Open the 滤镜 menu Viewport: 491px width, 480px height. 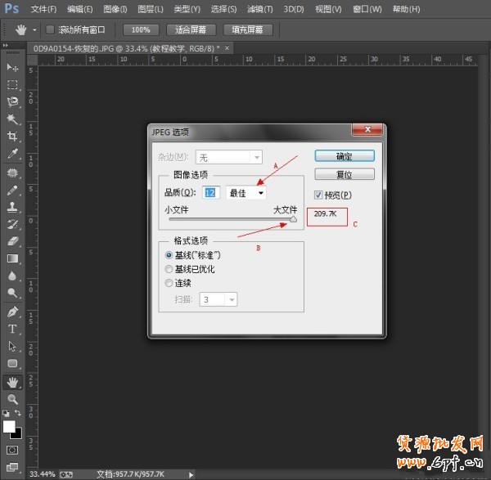(x=260, y=9)
